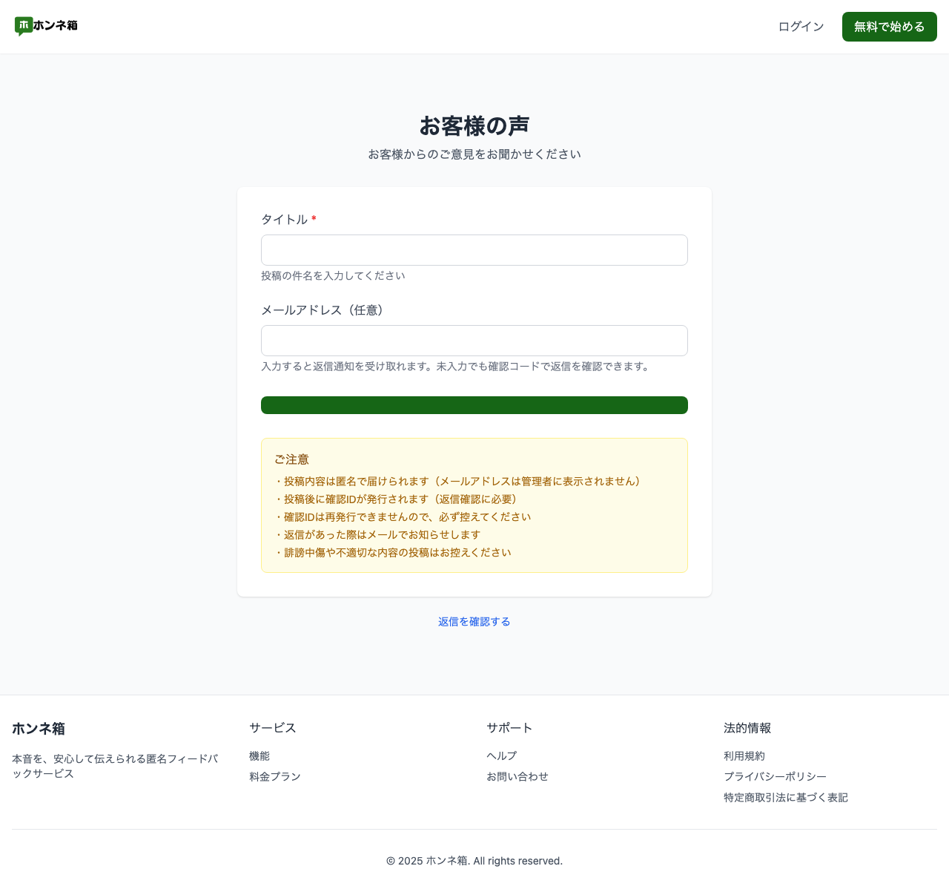Screen dimensions: 949x892
Task: Open the 料金プラン page link
Action: [x=274, y=777]
